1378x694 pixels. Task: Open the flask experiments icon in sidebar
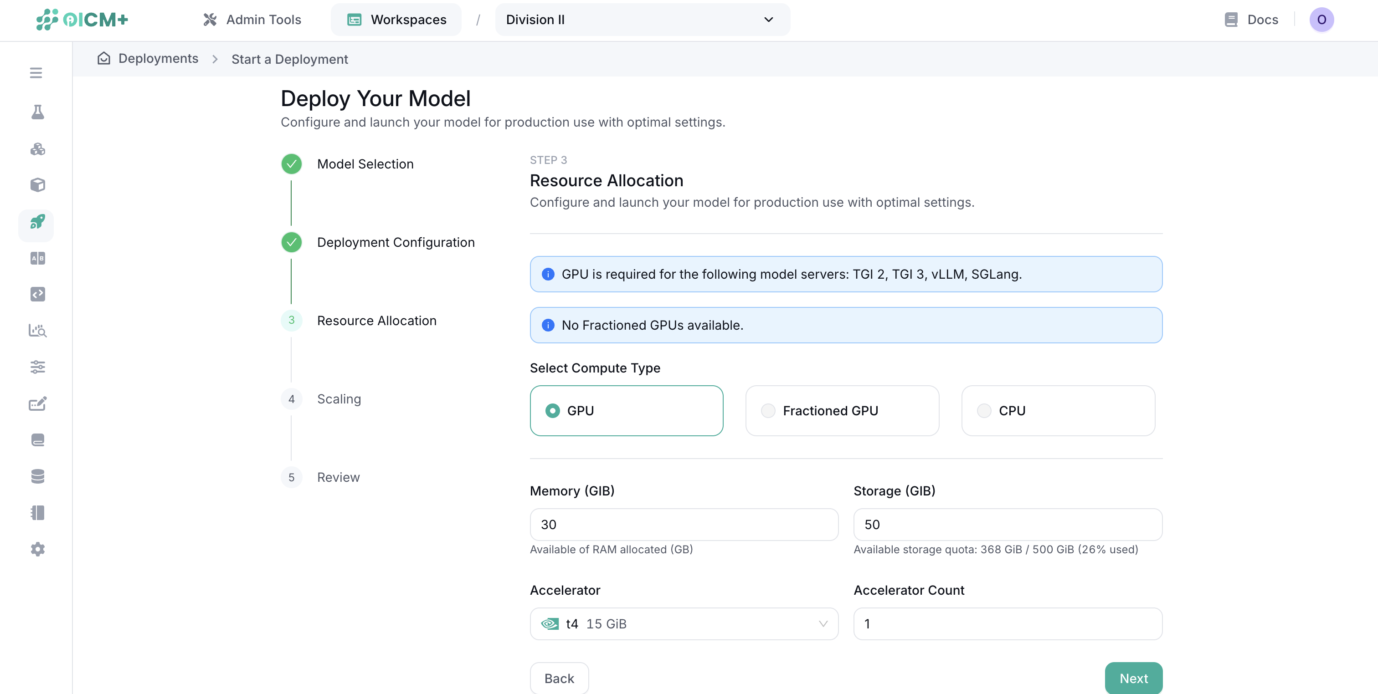click(x=37, y=112)
